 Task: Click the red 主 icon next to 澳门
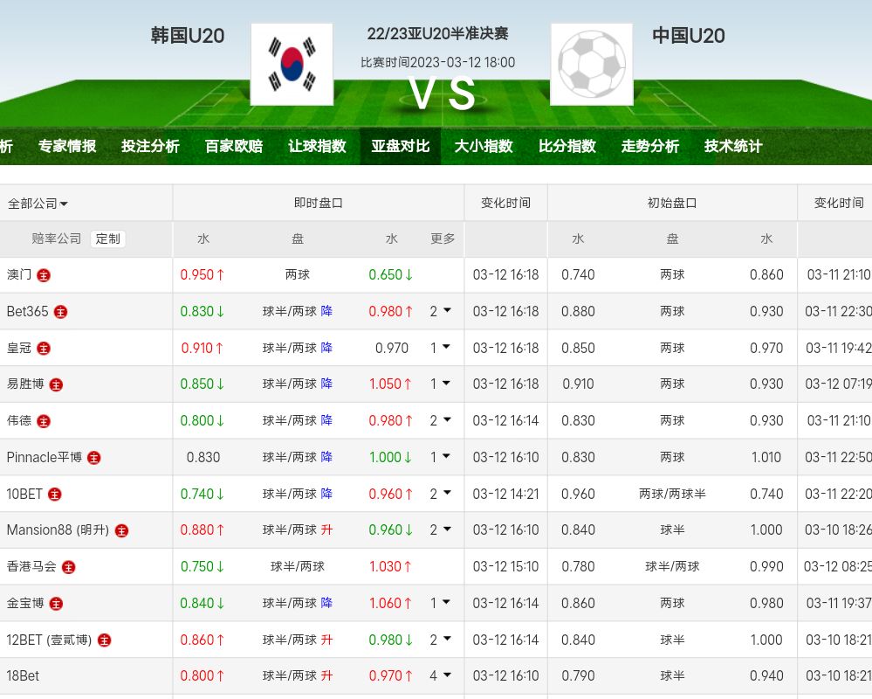tap(44, 275)
